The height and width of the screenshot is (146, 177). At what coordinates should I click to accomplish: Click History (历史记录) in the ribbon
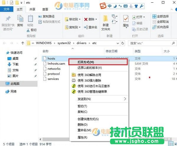coord(140,29)
